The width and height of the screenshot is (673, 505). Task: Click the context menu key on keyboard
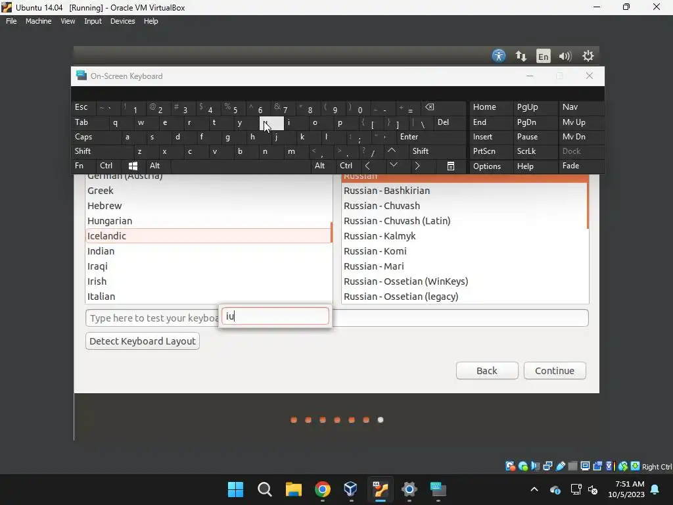pos(451,166)
